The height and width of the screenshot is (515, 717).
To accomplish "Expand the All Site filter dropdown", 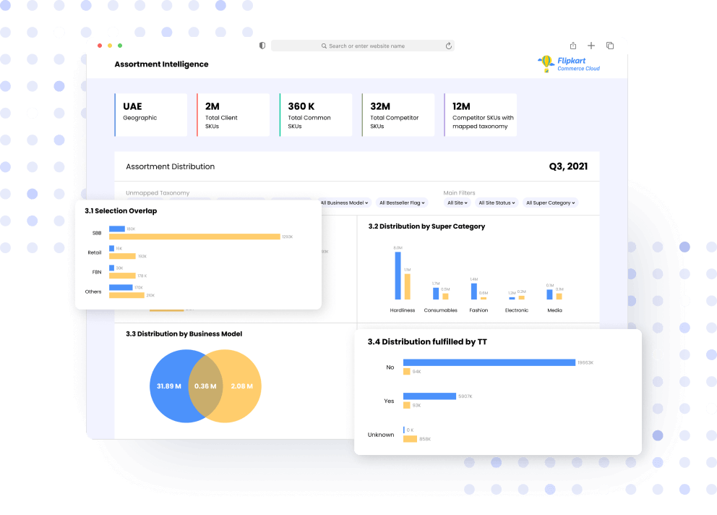I will point(457,203).
